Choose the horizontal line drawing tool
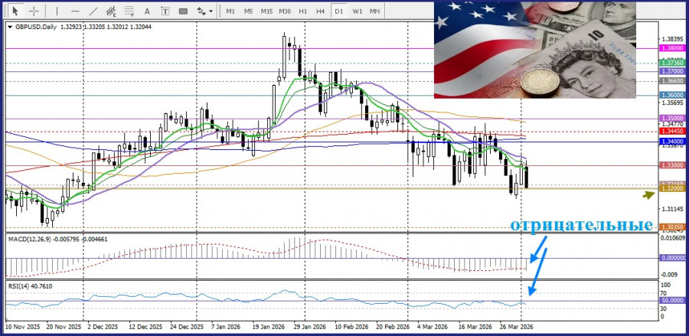This screenshot has height=336, width=689. (x=75, y=11)
